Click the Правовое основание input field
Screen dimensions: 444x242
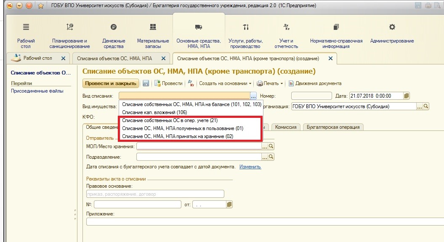click(155, 194)
